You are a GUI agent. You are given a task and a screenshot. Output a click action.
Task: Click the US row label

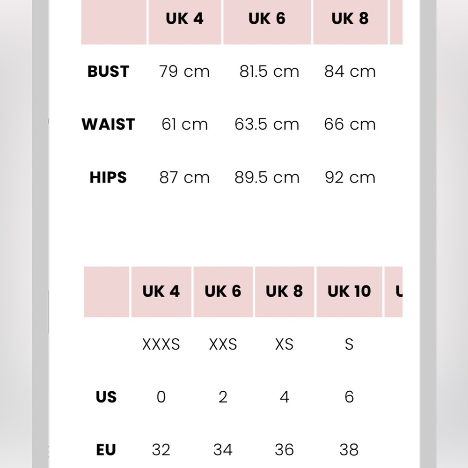tap(106, 397)
